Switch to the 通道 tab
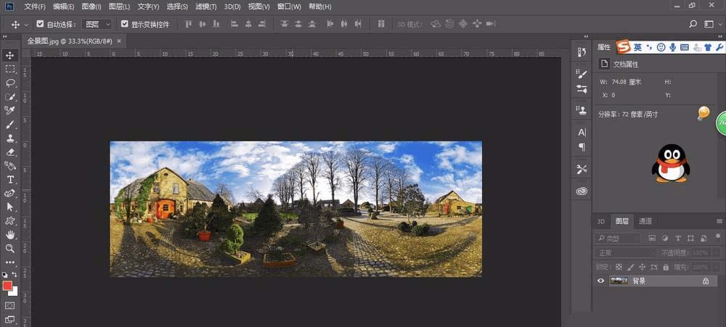Image resolution: width=726 pixels, height=327 pixels. coord(645,221)
